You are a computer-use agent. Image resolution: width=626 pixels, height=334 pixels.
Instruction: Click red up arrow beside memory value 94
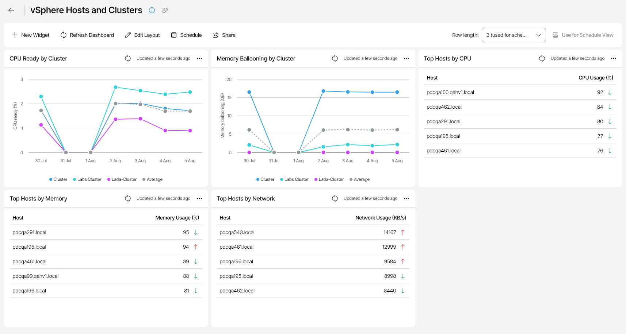click(196, 247)
